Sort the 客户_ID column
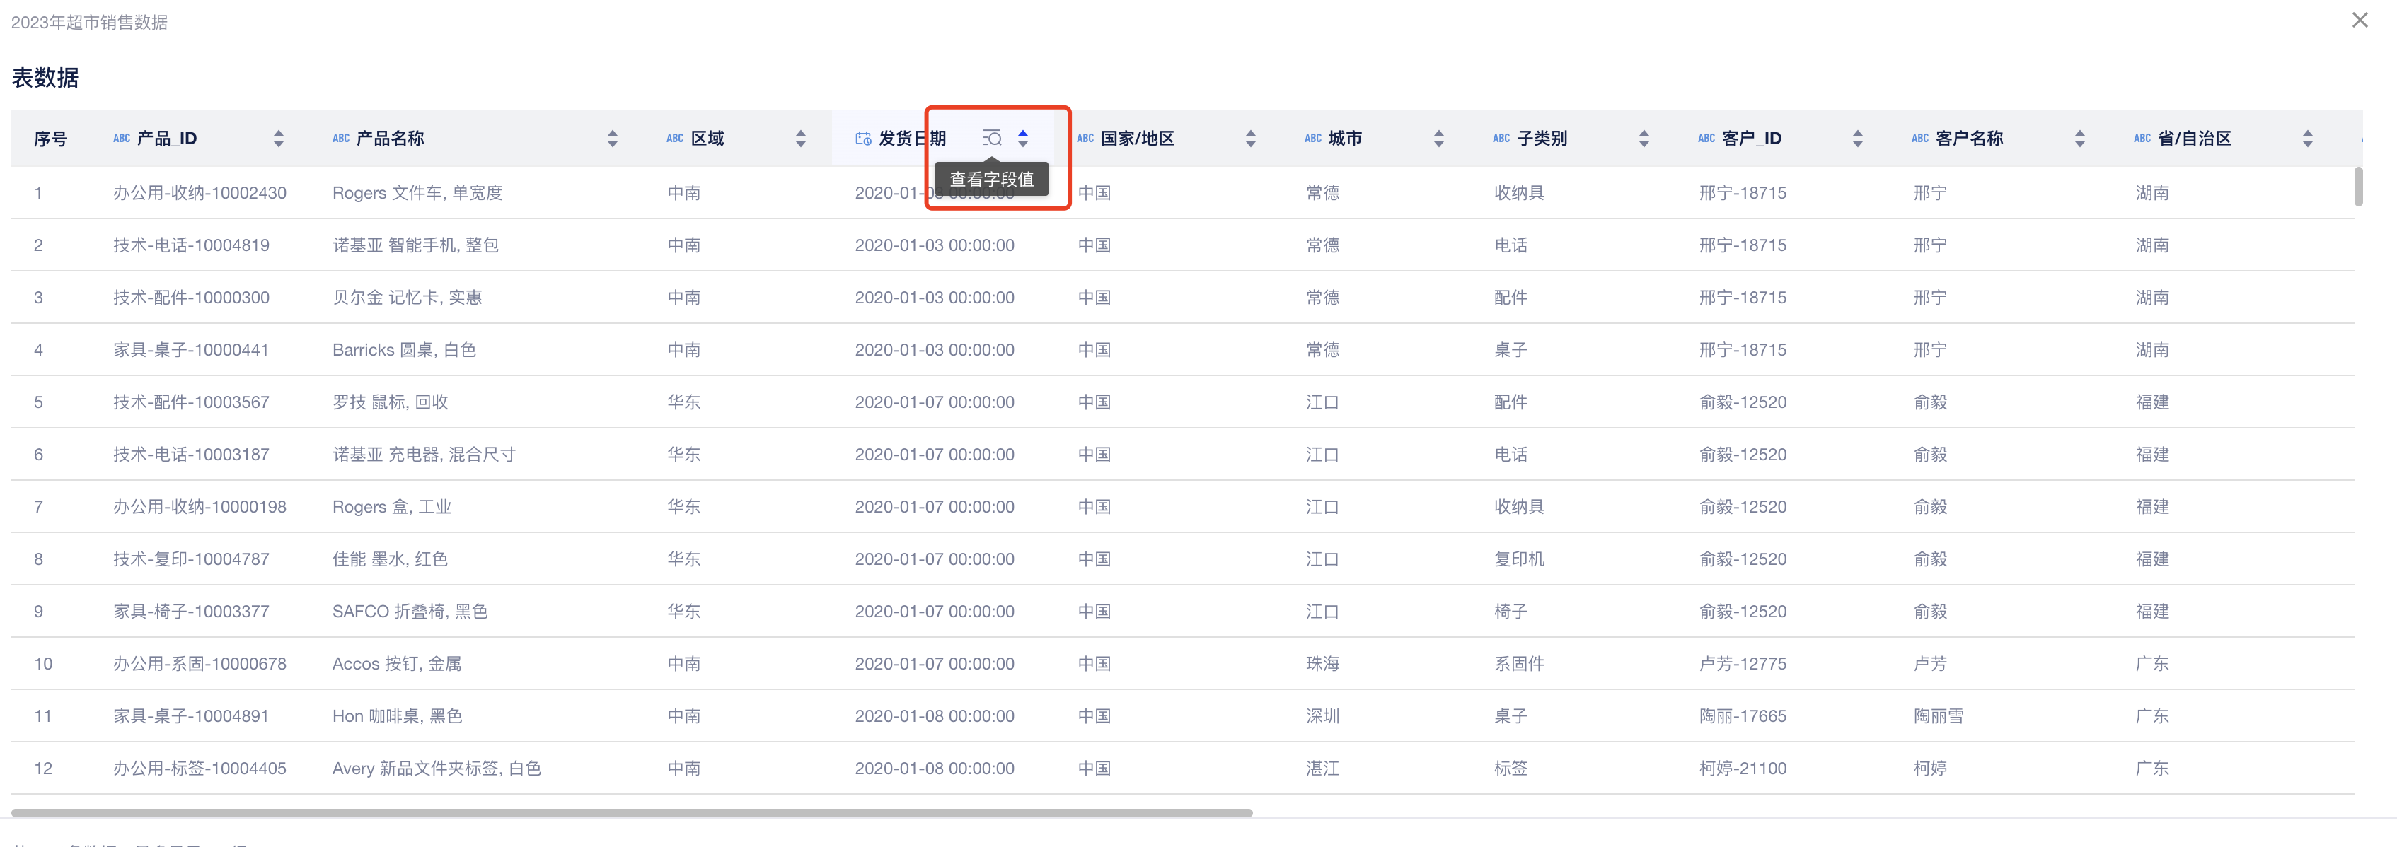2397x847 pixels. [1857, 139]
